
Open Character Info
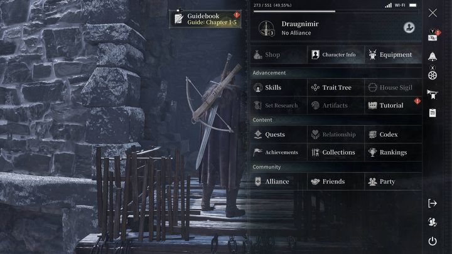(x=336, y=55)
